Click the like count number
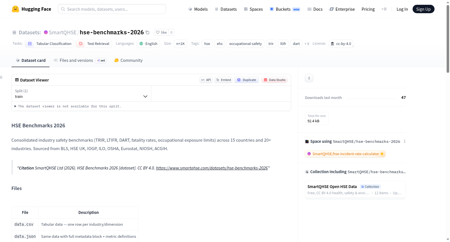 [x=171, y=32]
